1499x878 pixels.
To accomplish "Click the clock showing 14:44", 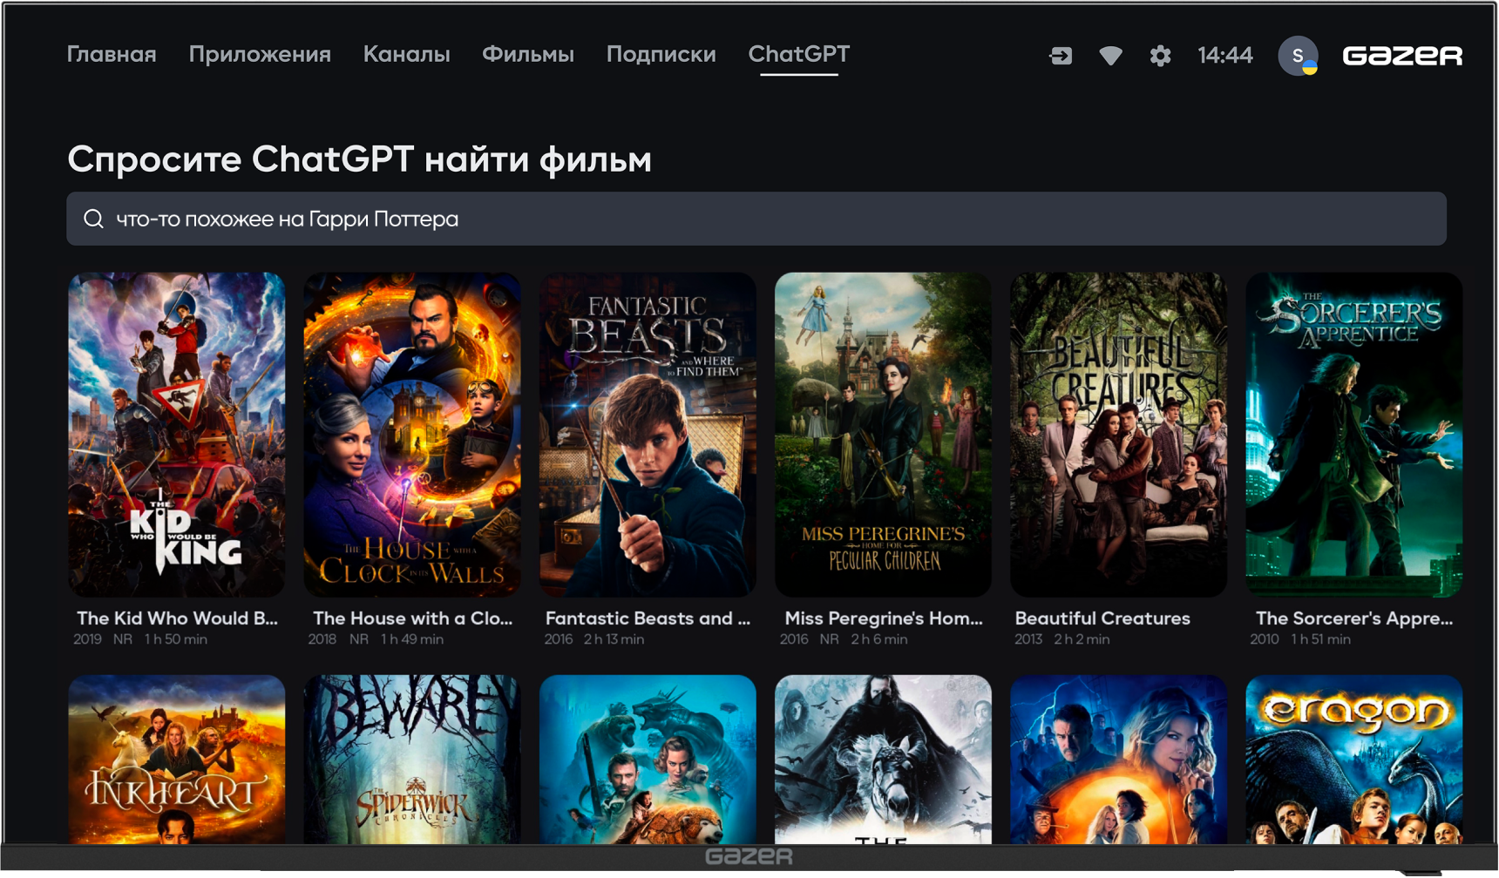I will [x=1224, y=56].
